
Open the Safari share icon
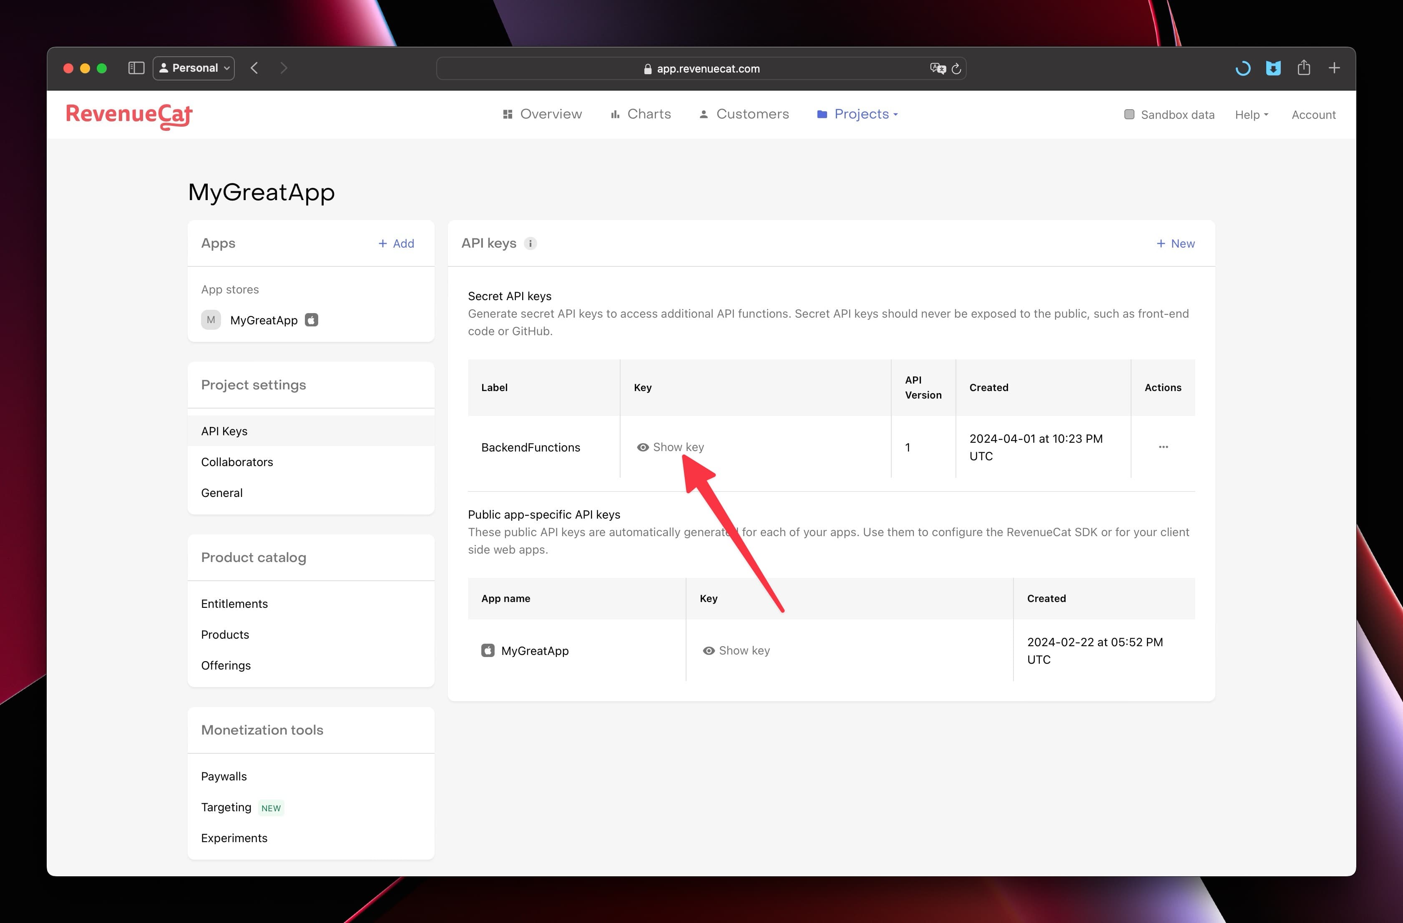coord(1303,68)
